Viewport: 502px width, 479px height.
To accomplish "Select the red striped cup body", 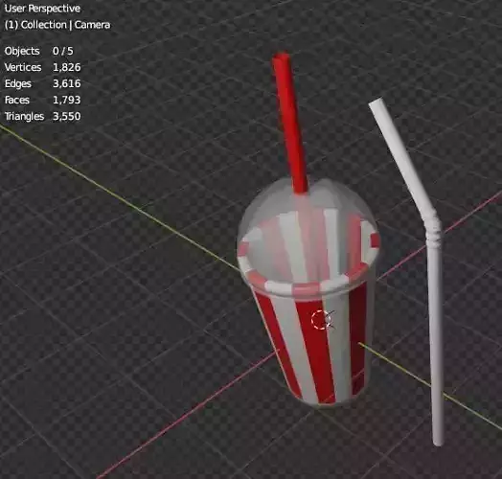I will coord(314,346).
